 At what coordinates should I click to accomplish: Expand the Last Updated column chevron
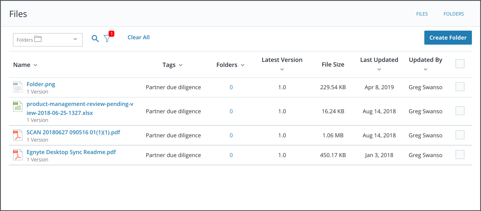[379, 69]
